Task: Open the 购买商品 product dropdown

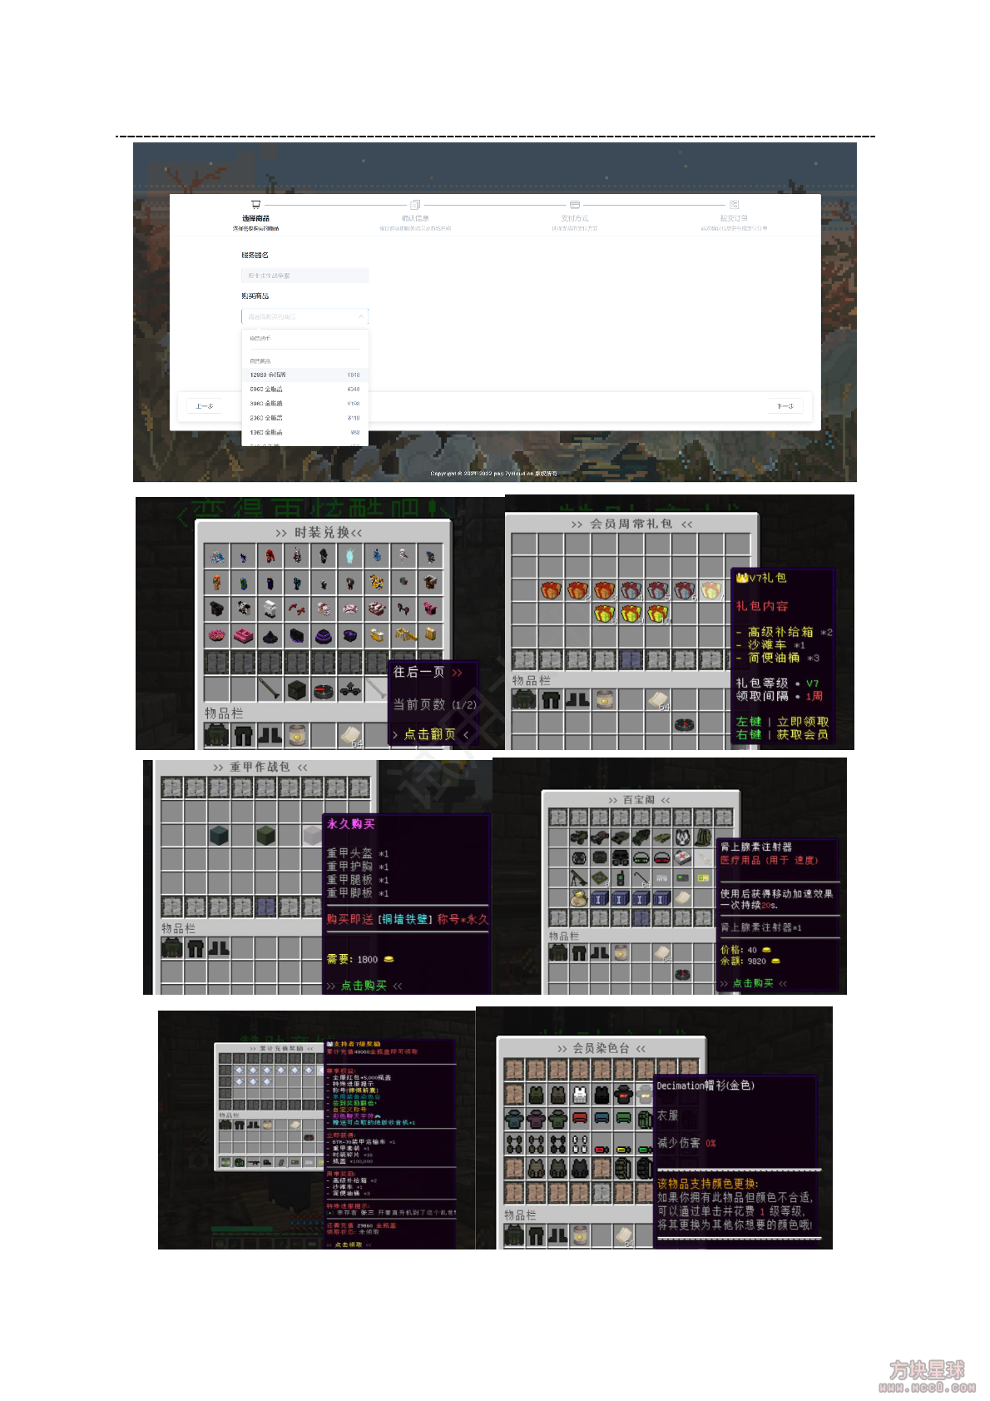Action: [304, 316]
